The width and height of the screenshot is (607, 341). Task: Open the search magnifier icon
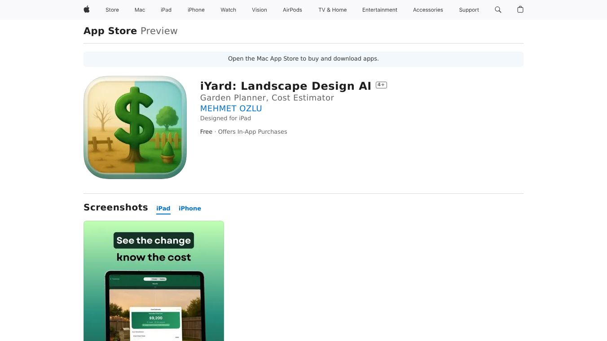498,9
